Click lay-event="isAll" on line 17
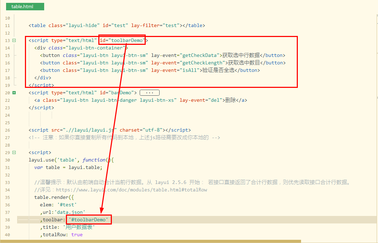 [x=175, y=70]
